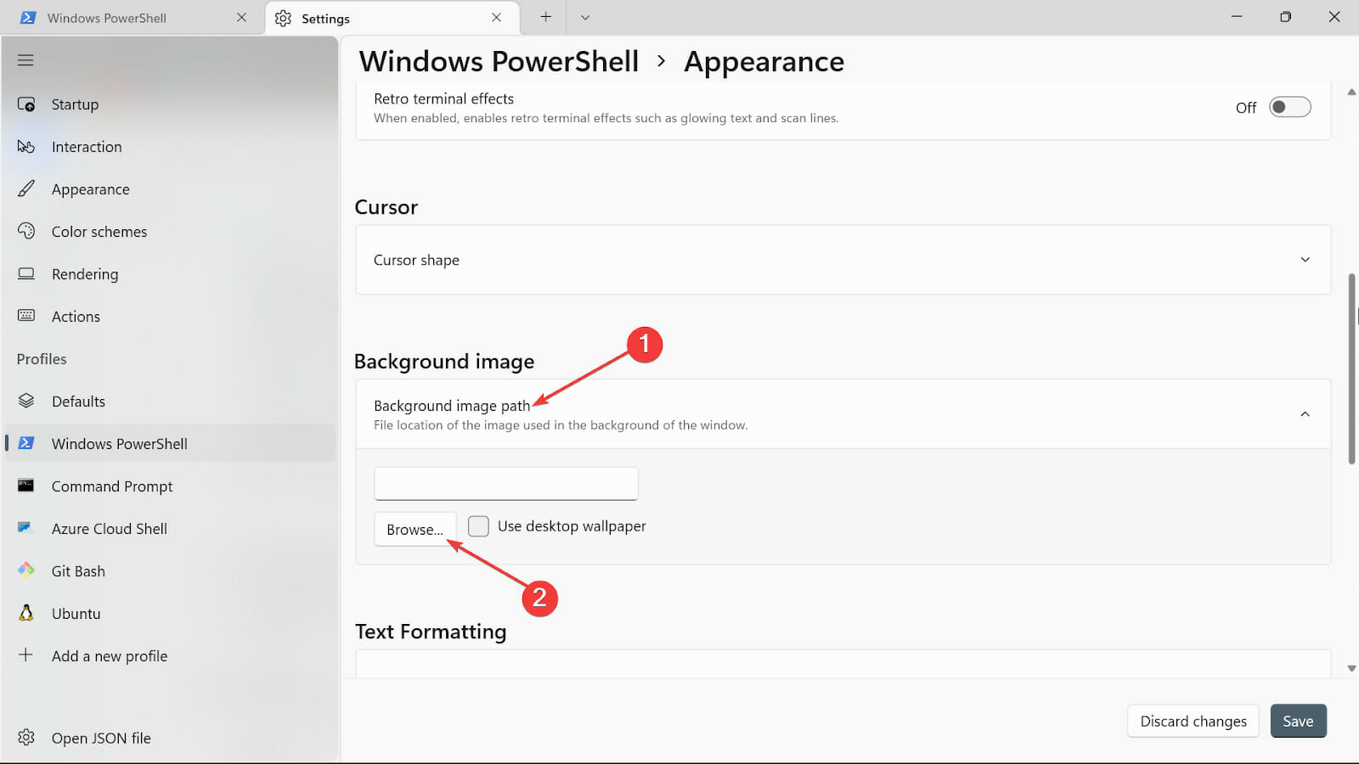Click the plus icon beside Add a new profile

tap(26, 654)
